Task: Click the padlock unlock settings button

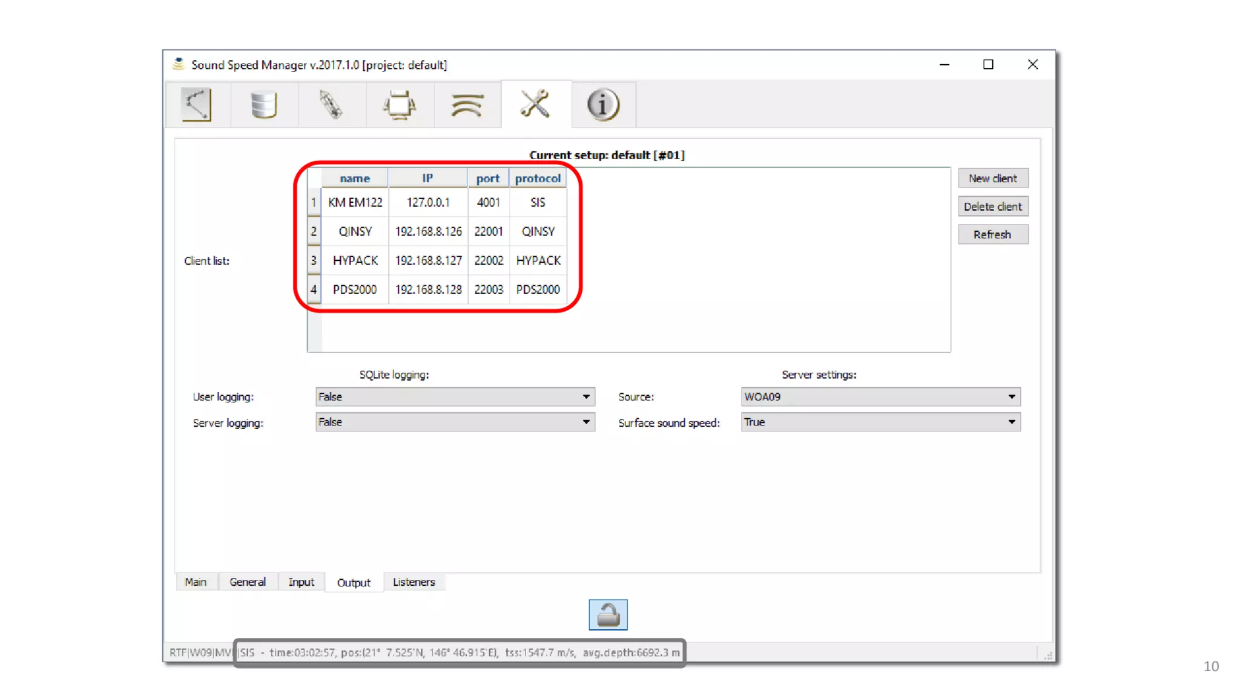Action: click(x=608, y=615)
